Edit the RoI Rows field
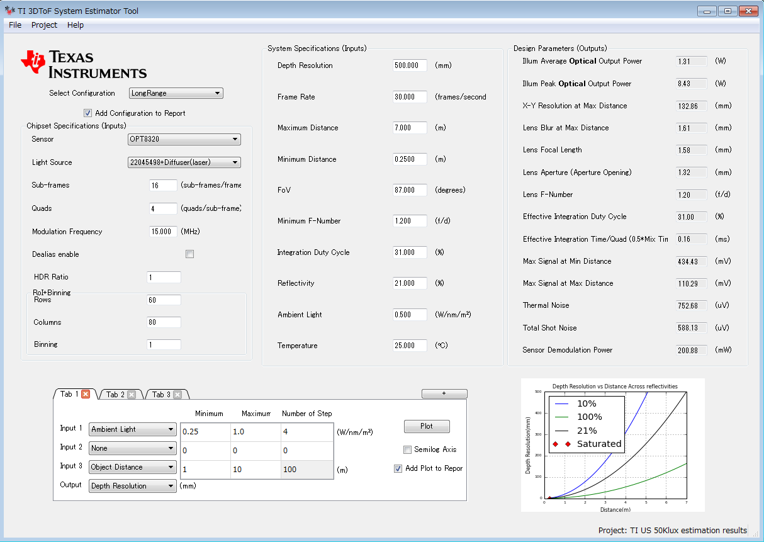Screen dimensions: 764x542 [x=164, y=300]
